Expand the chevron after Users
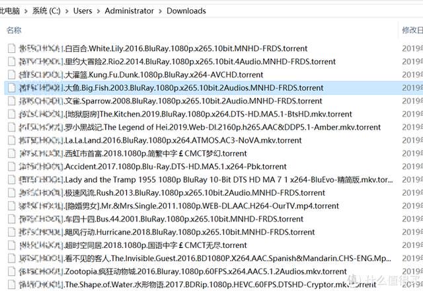 pos(98,11)
